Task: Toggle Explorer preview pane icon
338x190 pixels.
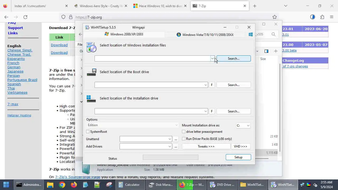Action: pyautogui.click(x=266, y=51)
